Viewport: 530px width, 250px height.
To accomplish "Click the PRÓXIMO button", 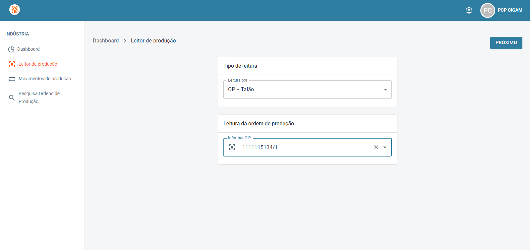I will tap(506, 43).
